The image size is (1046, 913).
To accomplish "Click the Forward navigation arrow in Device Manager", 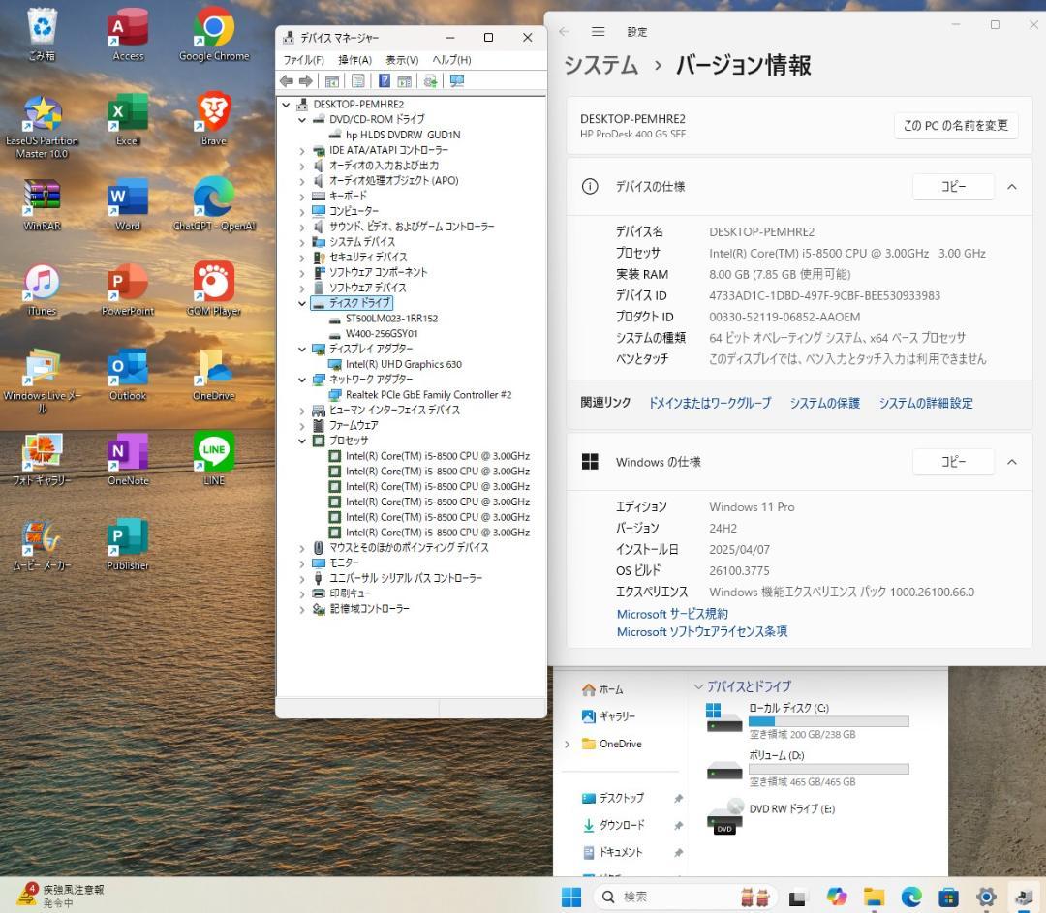I will pyautogui.click(x=306, y=80).
